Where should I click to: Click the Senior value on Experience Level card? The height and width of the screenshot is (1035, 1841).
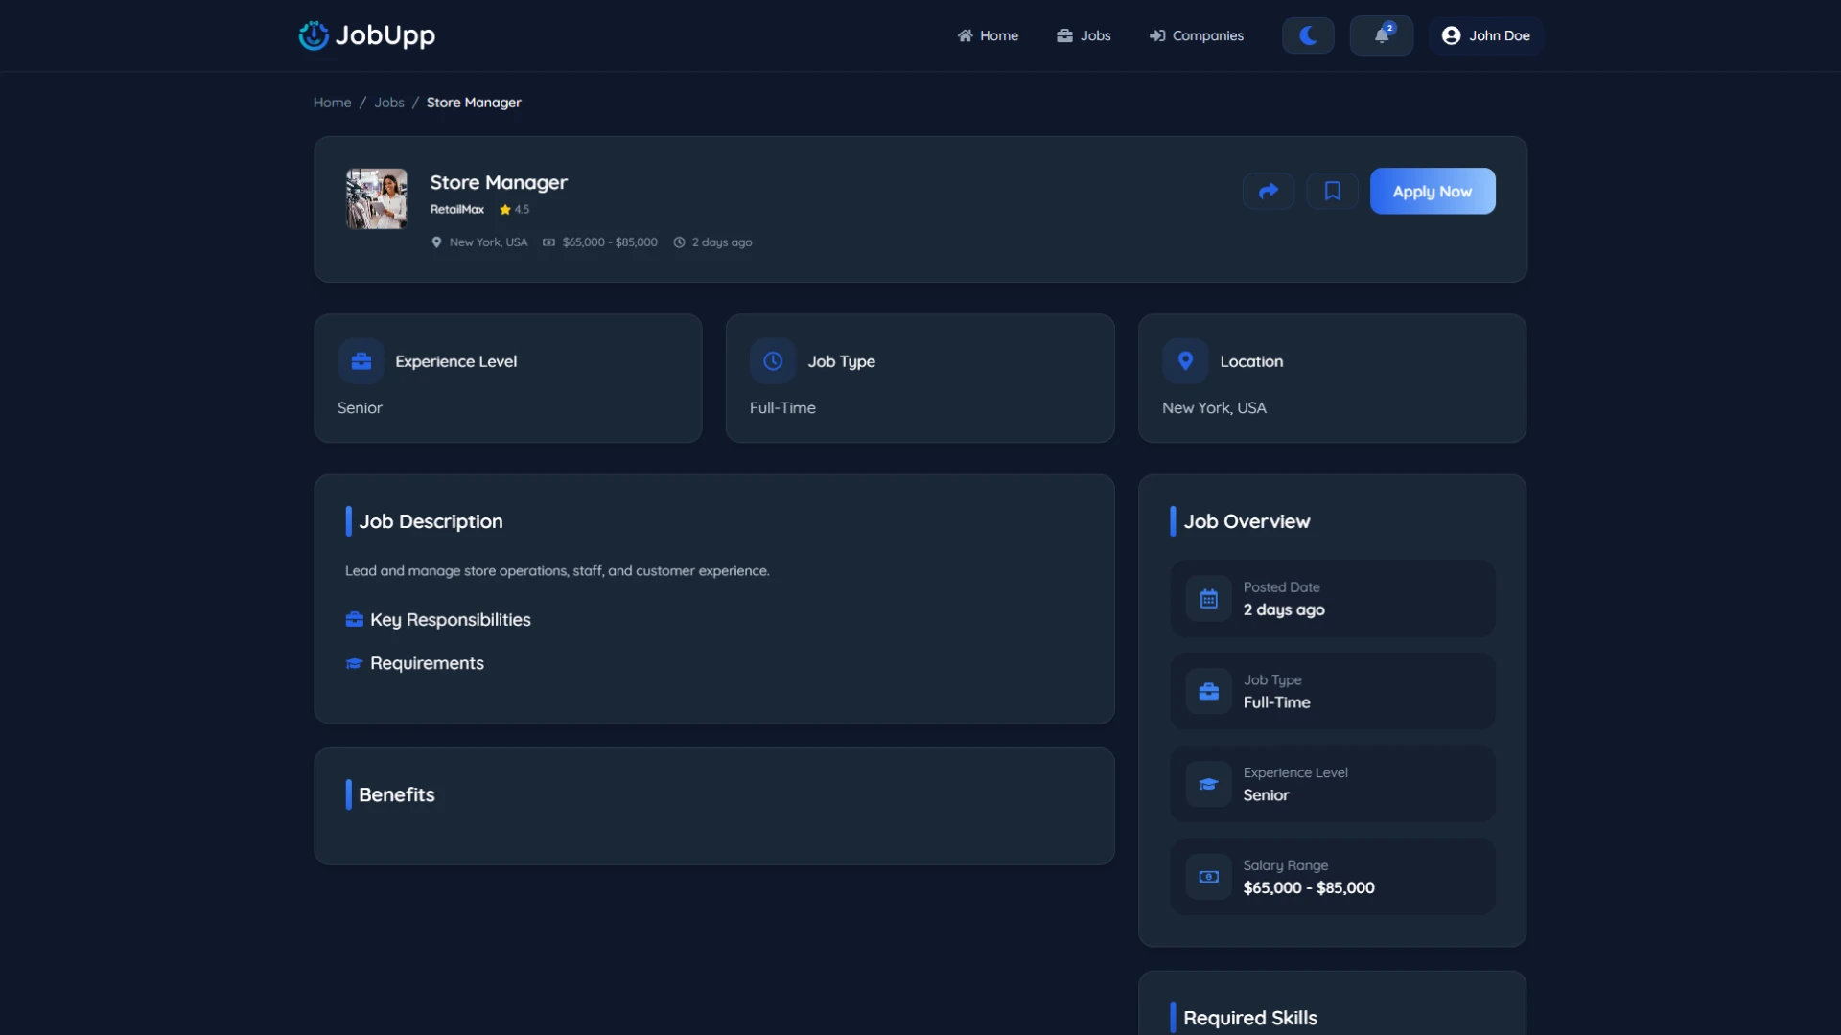[360, 408]
